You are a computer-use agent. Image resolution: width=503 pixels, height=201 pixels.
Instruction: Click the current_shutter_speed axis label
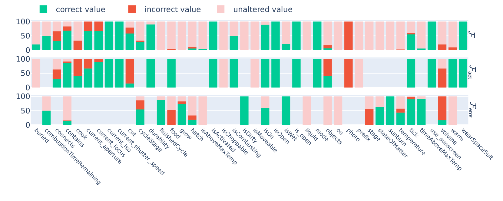pos(141,152)
